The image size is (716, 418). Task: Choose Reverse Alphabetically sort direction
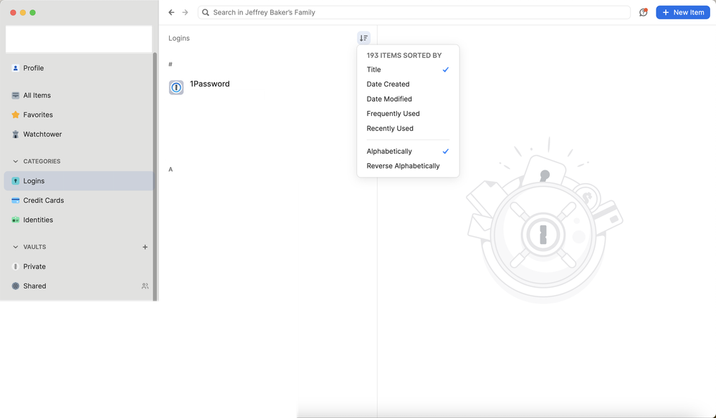(408, 166)
